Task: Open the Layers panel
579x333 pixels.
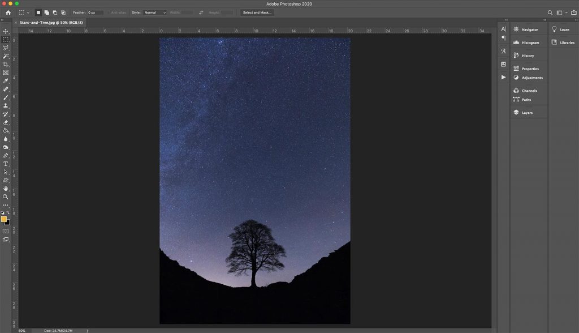Action: tap(526, 112)
